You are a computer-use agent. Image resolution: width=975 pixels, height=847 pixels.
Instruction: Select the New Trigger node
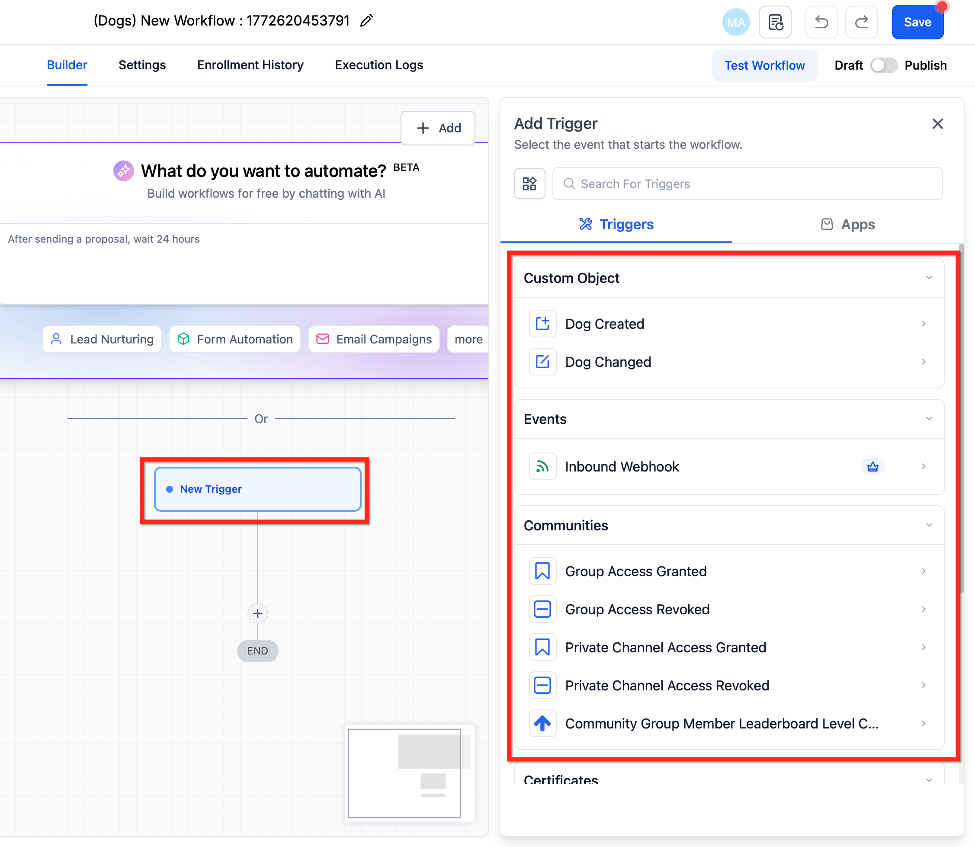[257, 489]
